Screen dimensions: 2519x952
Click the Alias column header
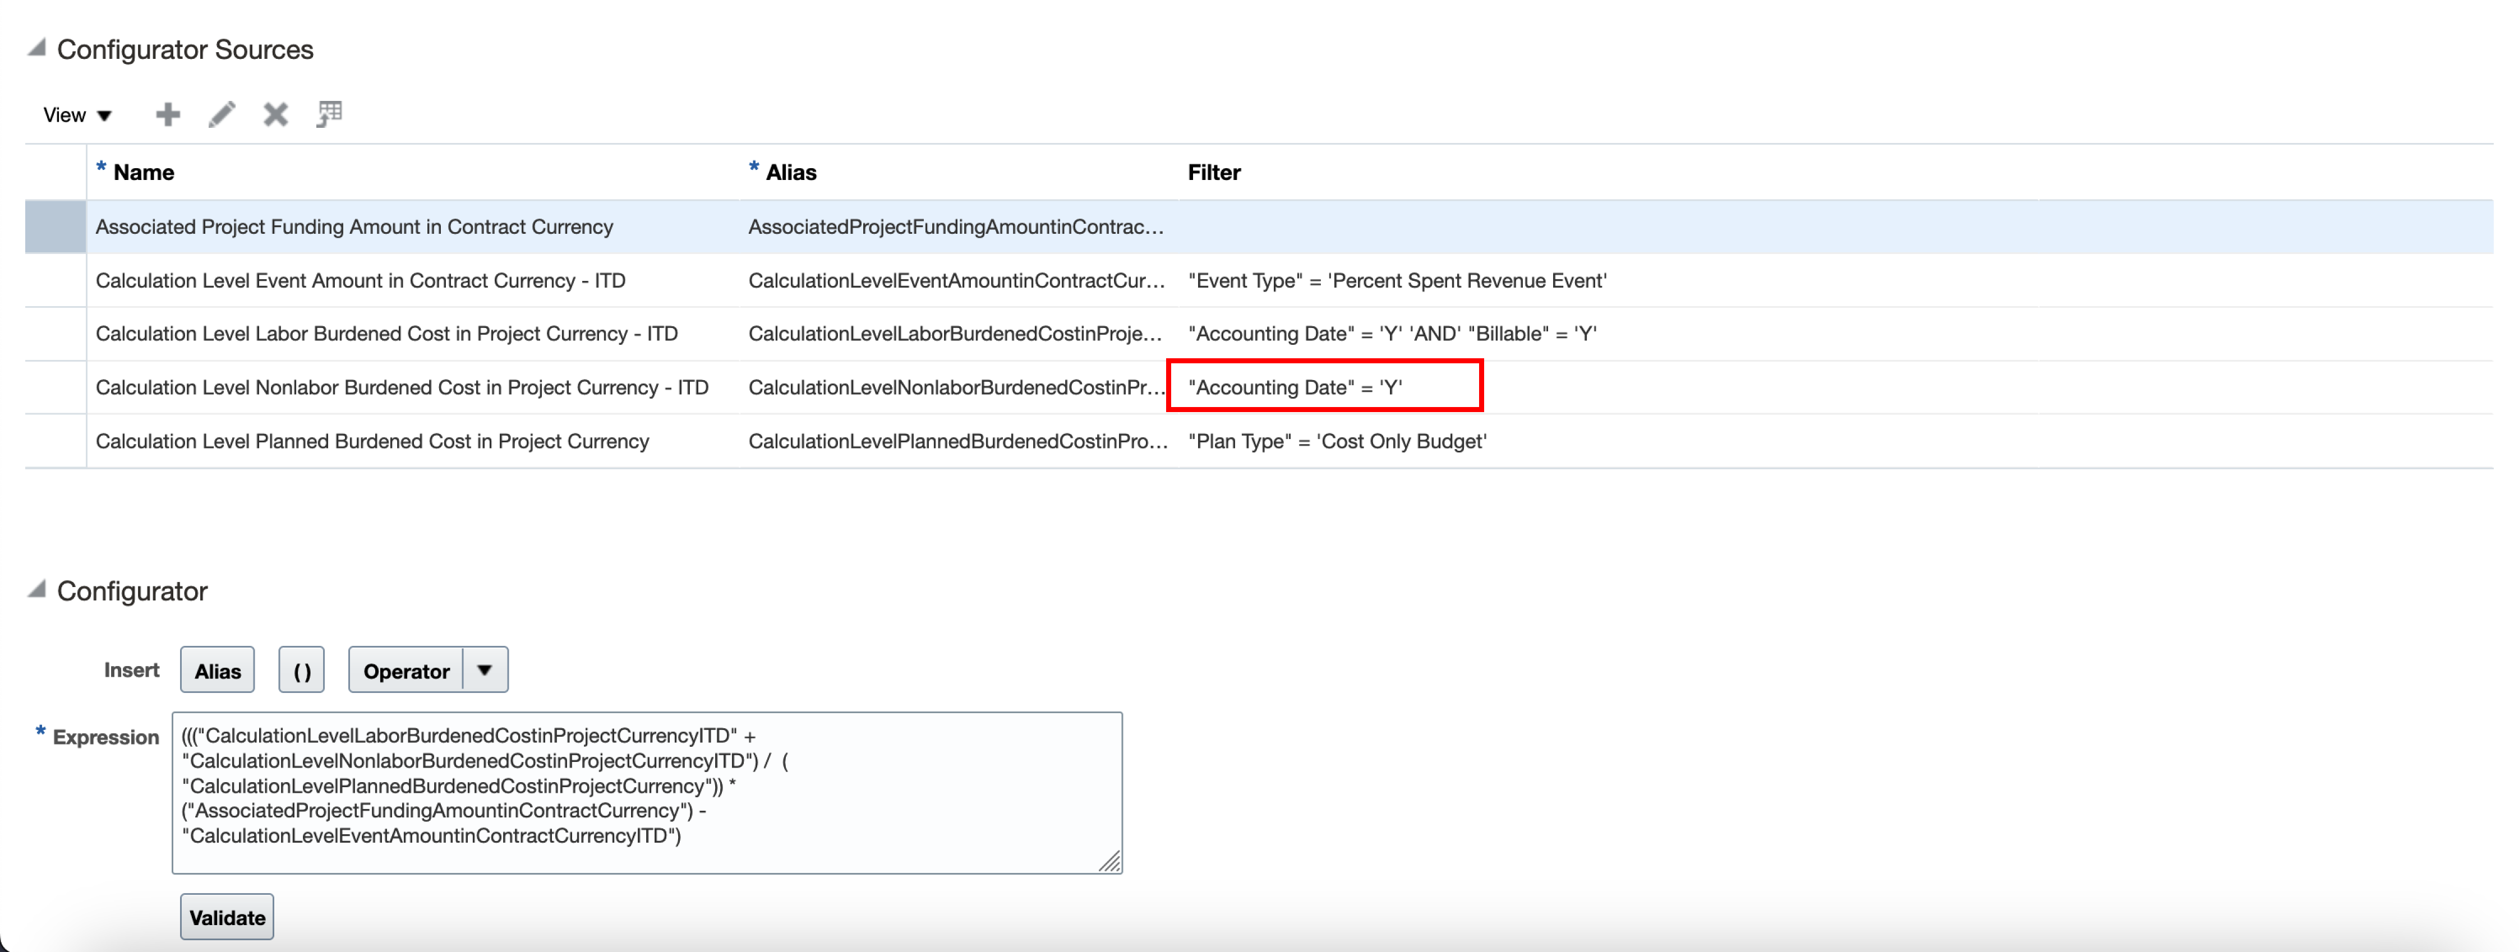tap(790, 173)
